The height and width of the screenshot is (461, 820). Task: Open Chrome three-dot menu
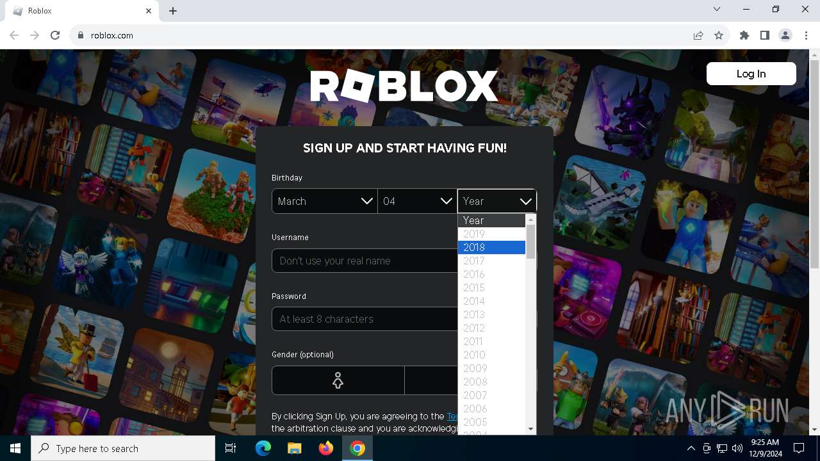click(806, 36)
